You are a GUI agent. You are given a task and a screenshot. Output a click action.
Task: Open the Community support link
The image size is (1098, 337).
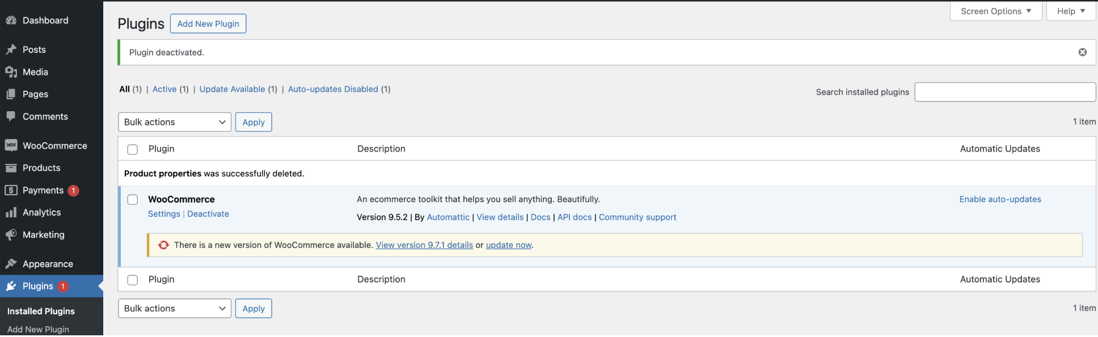click(x=637, y=217)
